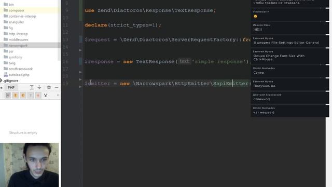The image size is (332, 187).
Task: Click line number 9 in gutter
Action: pyautogui.click(x=67, y=10)
